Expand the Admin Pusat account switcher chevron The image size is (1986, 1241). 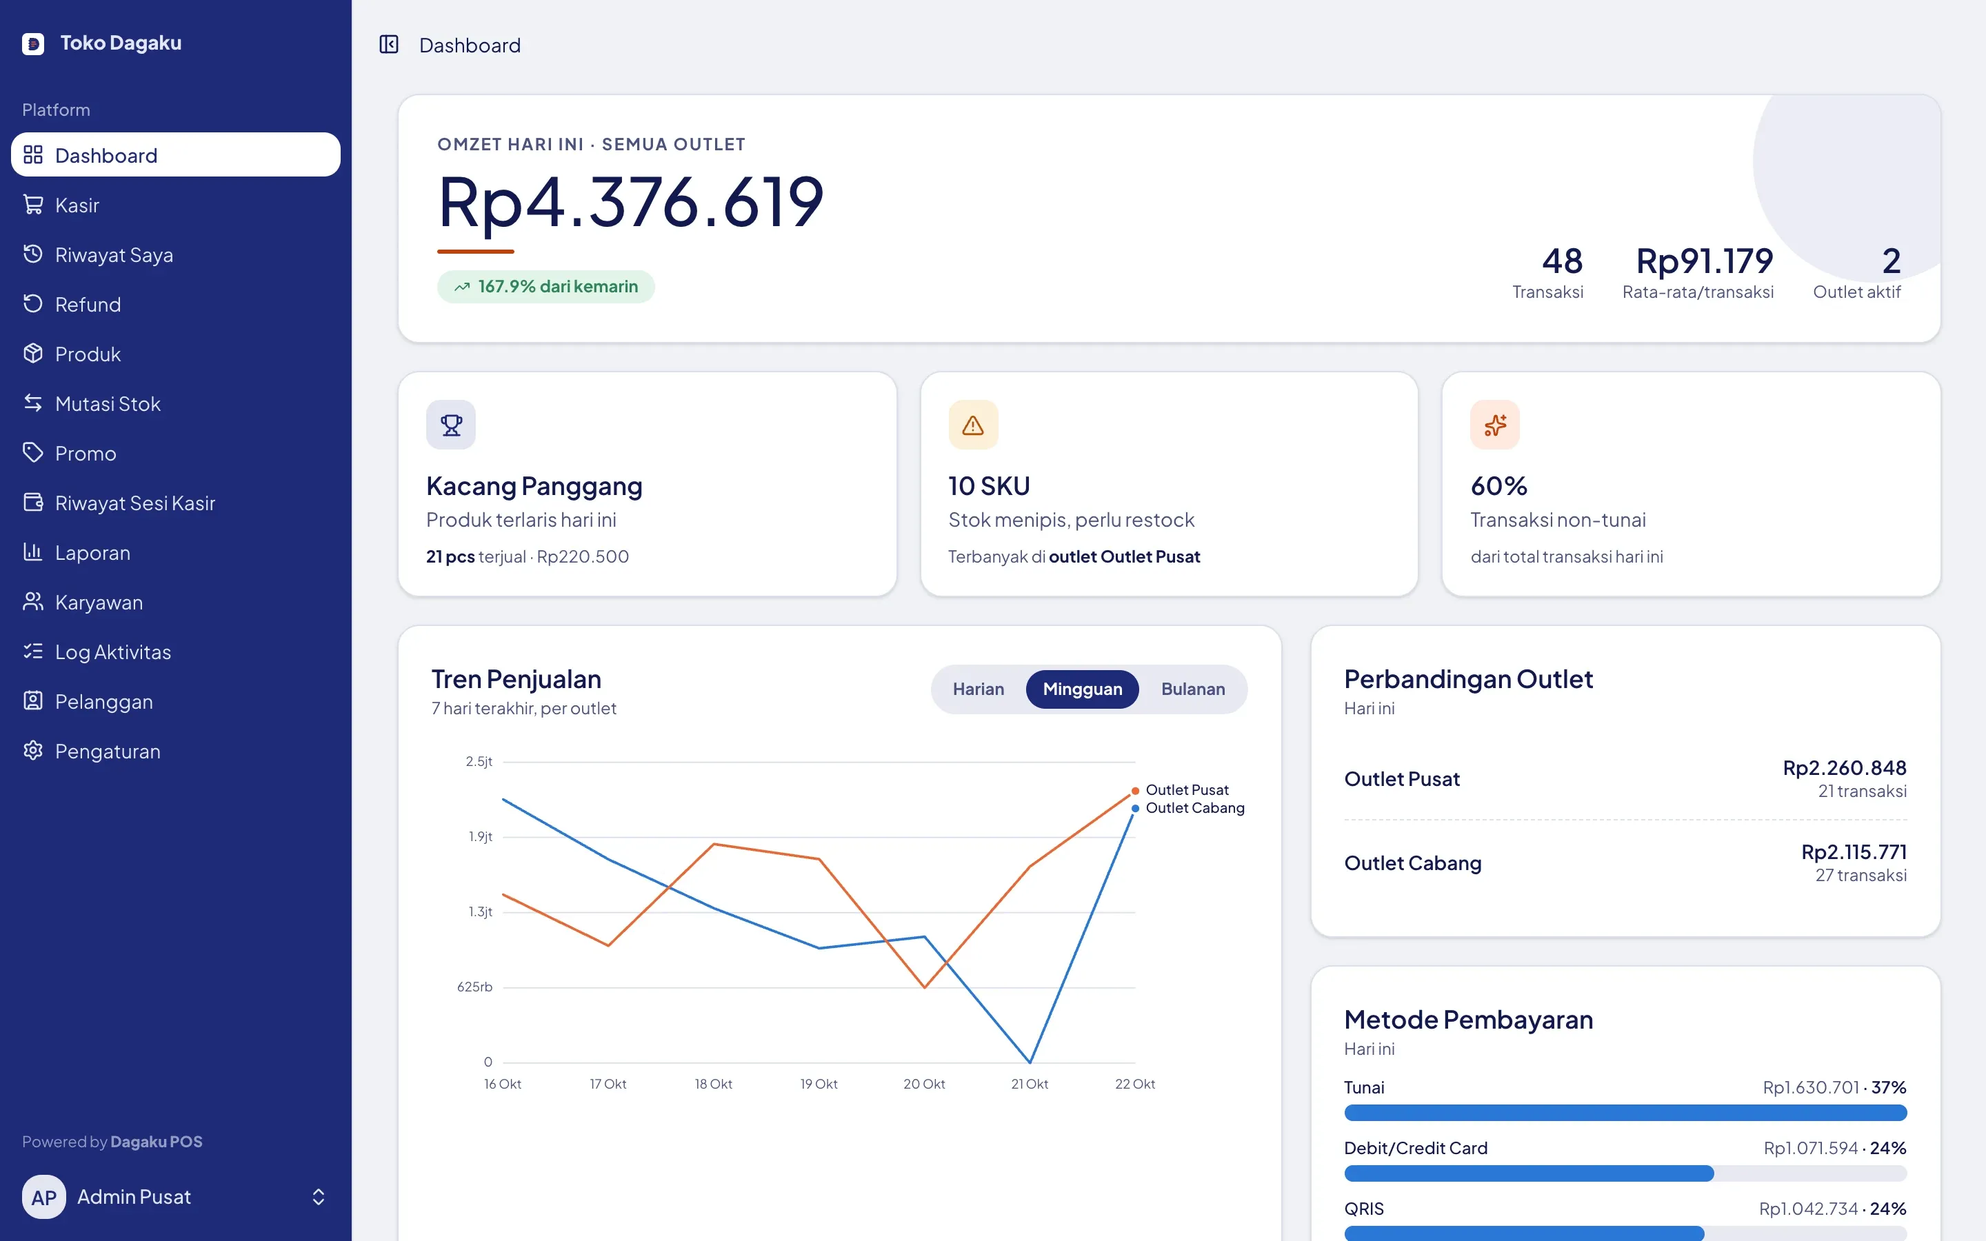tap(319, 1197)
